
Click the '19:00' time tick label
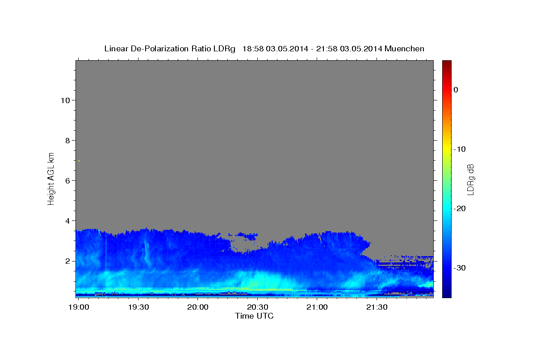pos(79,307)
